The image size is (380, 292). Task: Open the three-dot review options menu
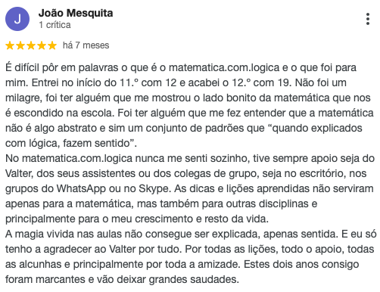[x=368, y=19]
